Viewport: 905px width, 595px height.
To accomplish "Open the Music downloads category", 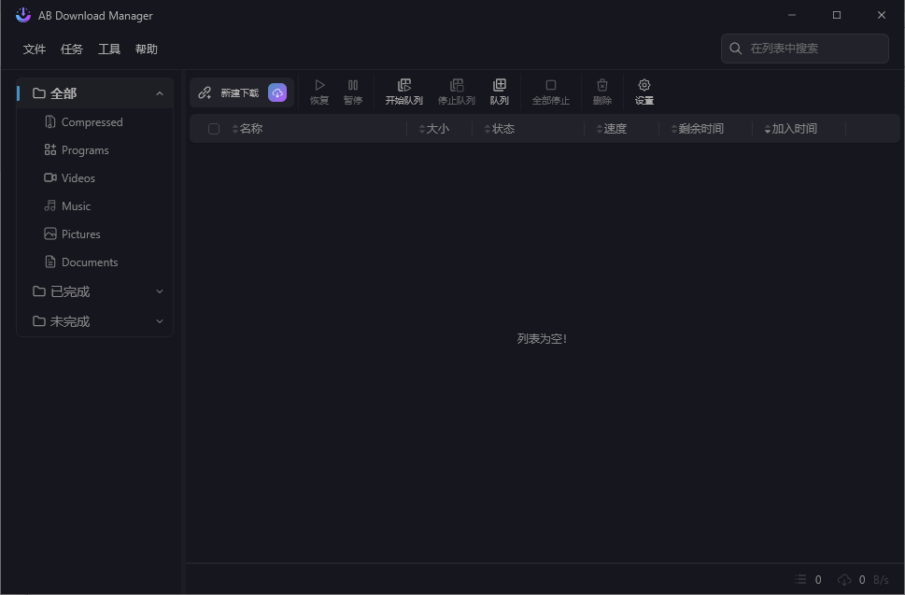I will [75, 205].
